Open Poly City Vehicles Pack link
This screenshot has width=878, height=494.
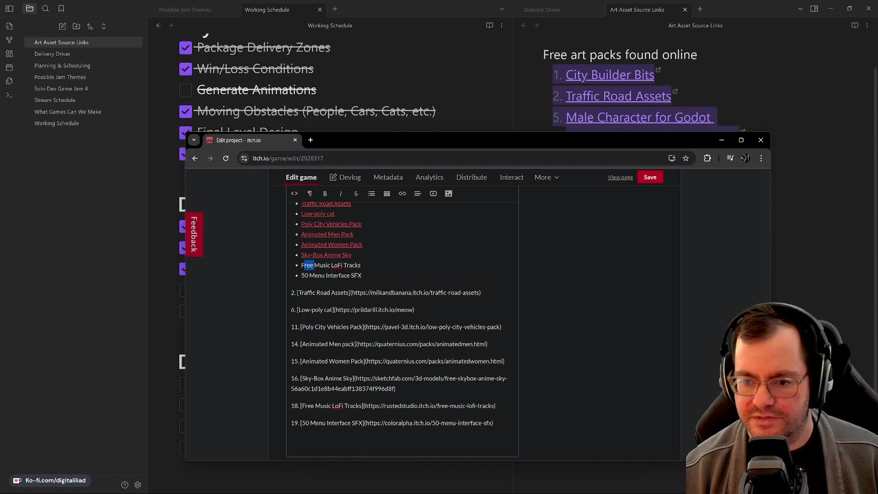(x=331, y=224)
